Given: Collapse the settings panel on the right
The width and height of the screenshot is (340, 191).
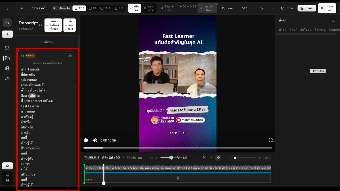Looking at the screenshot, I should pos(333,20).
